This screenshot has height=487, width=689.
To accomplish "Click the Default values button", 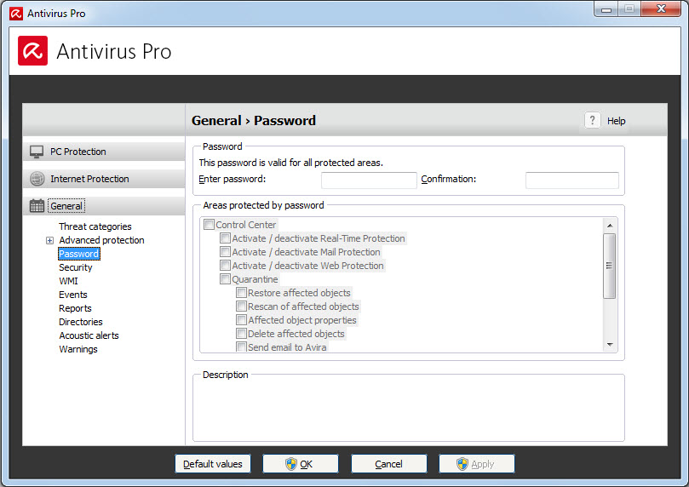I will coord(213,464).
